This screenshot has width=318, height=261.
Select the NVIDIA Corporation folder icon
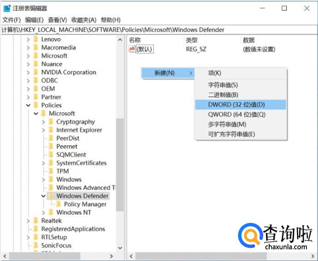(x=35, y=72)
